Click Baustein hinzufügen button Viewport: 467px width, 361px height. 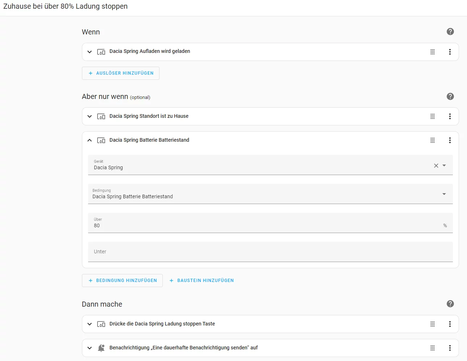coord(202,281)
